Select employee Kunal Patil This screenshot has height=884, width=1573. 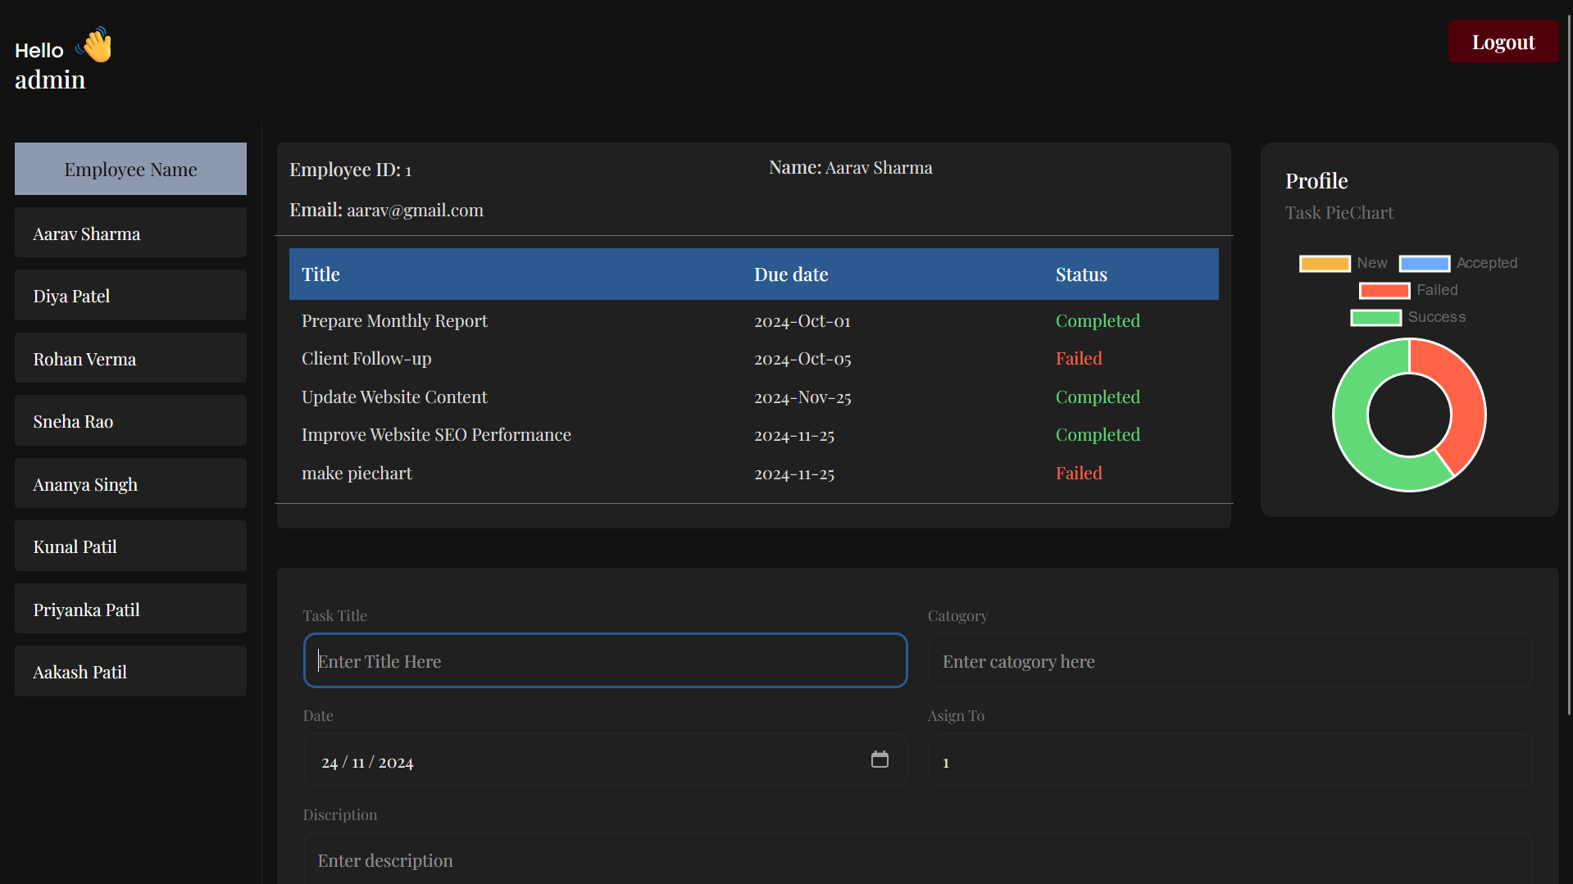[130, 546]
